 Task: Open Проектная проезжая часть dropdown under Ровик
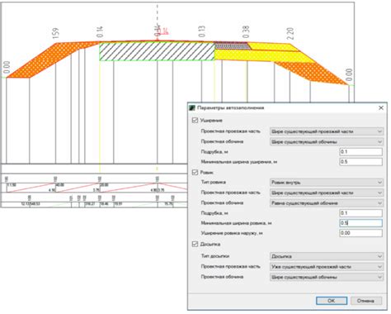[327, 193]
